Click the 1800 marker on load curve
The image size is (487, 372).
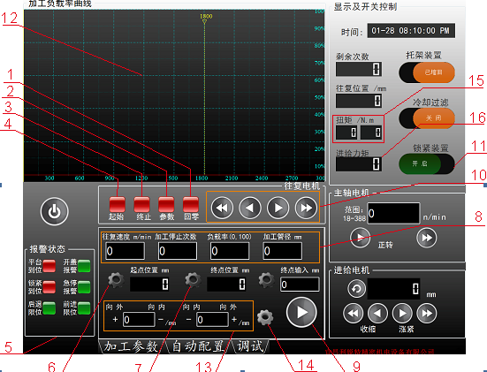[x=205, y=19]
